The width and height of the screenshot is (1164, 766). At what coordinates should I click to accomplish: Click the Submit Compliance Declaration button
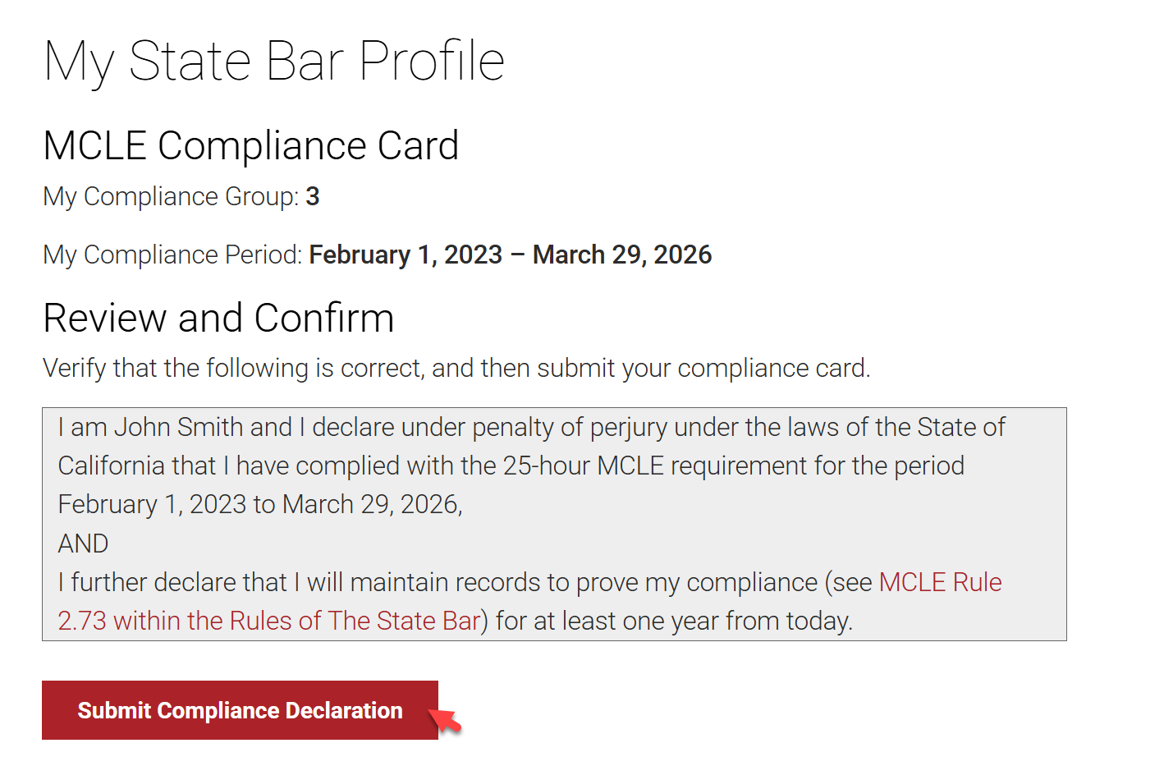tap(240, 710)
